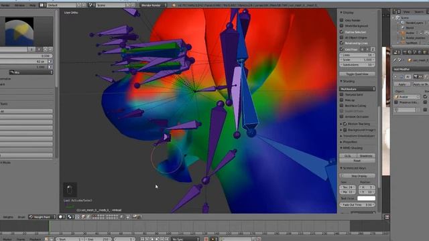Viewport: 429px width, 241px height.
Task: Click the OpenGL render icon in the 3D view header
Action: 135,217
